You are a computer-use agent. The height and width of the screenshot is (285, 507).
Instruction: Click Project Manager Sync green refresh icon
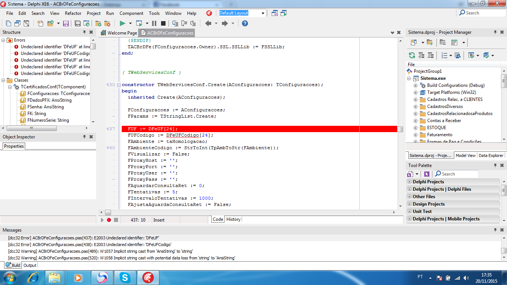click(412, 55)
